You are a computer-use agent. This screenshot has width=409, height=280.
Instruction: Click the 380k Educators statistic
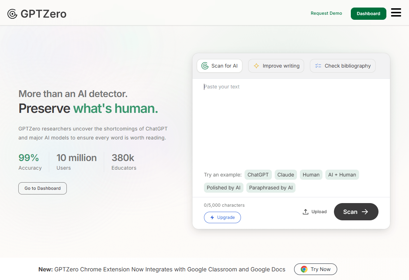(124, 162)
